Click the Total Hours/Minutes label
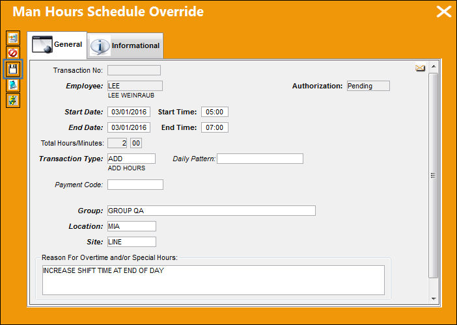 [x=72, y=143]
